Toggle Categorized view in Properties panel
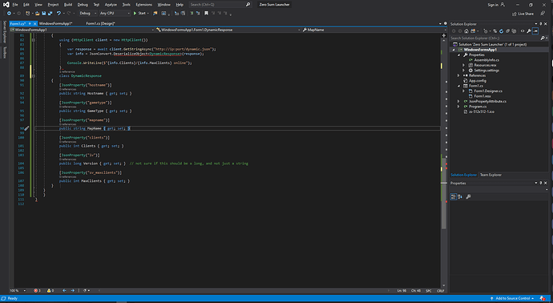553x303 pixels. pyautogui.click(x=454, y=197)
